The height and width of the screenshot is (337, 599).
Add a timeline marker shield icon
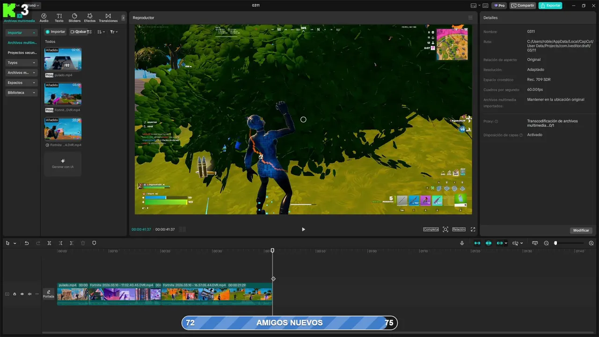coord(94,243)
